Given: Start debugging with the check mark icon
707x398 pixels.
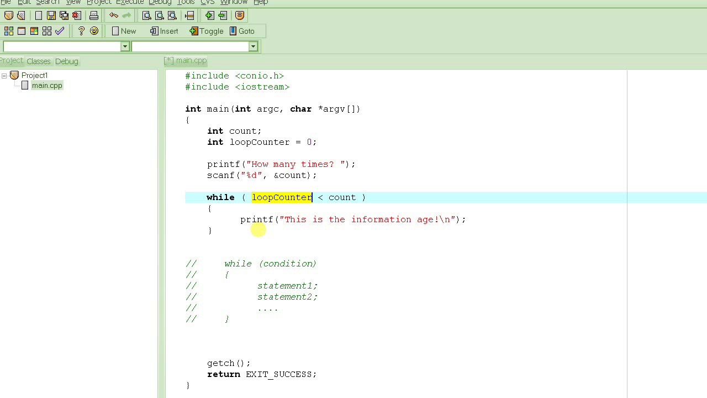Looking at the screenshot, I should [x=60, y=31].
